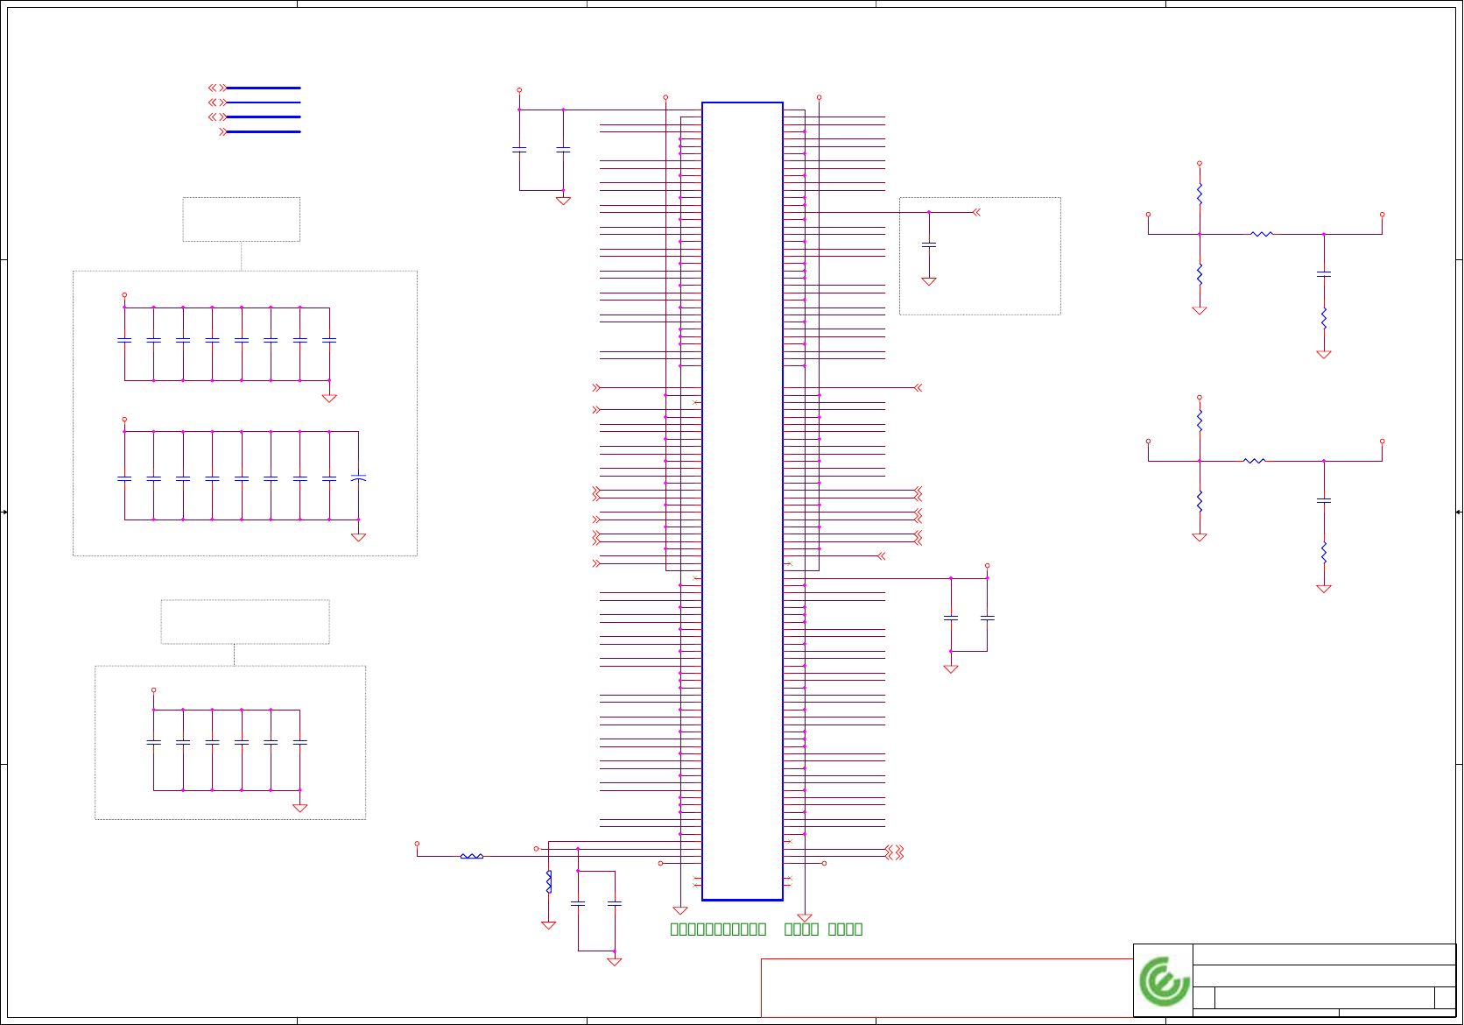Select the longest green annotation string below connector
The image size is (1464, 1025).
[x=718, y=929]
